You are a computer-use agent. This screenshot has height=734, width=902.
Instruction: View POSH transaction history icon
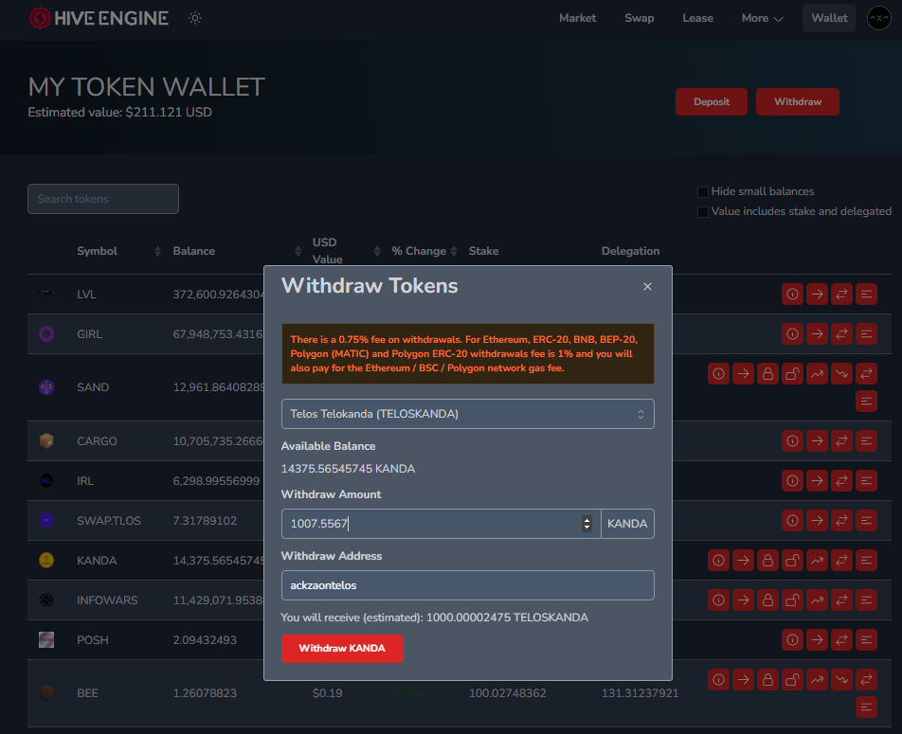click(866, 639)
